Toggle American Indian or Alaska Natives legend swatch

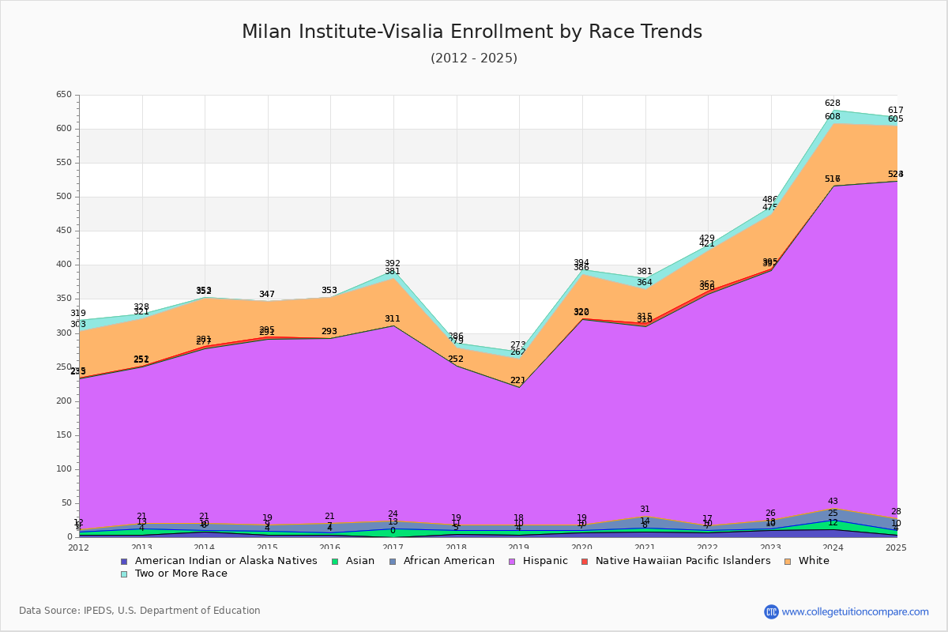[124, 561]
